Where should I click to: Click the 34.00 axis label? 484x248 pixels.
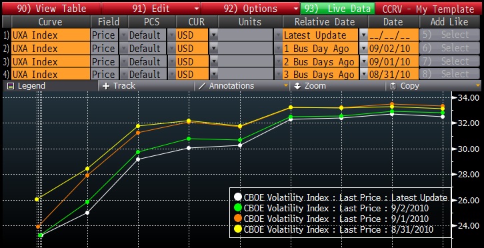pyautogui.click(x=469, y=98)
